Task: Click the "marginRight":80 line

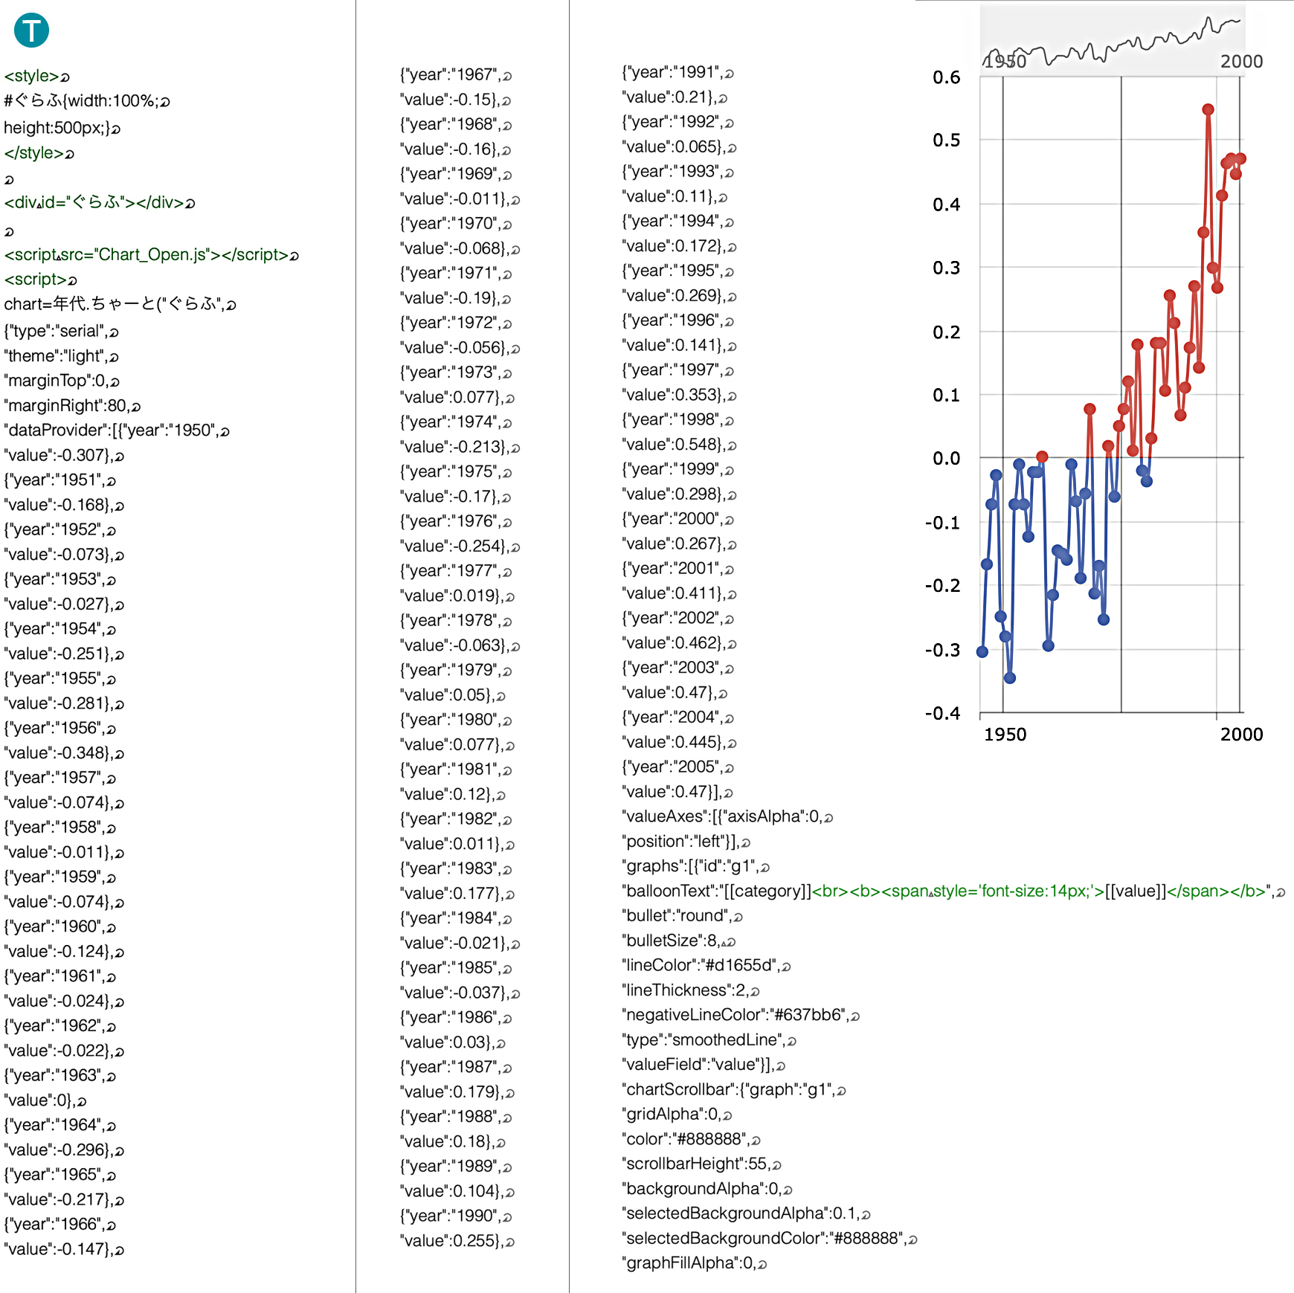Action: (73, 406)
